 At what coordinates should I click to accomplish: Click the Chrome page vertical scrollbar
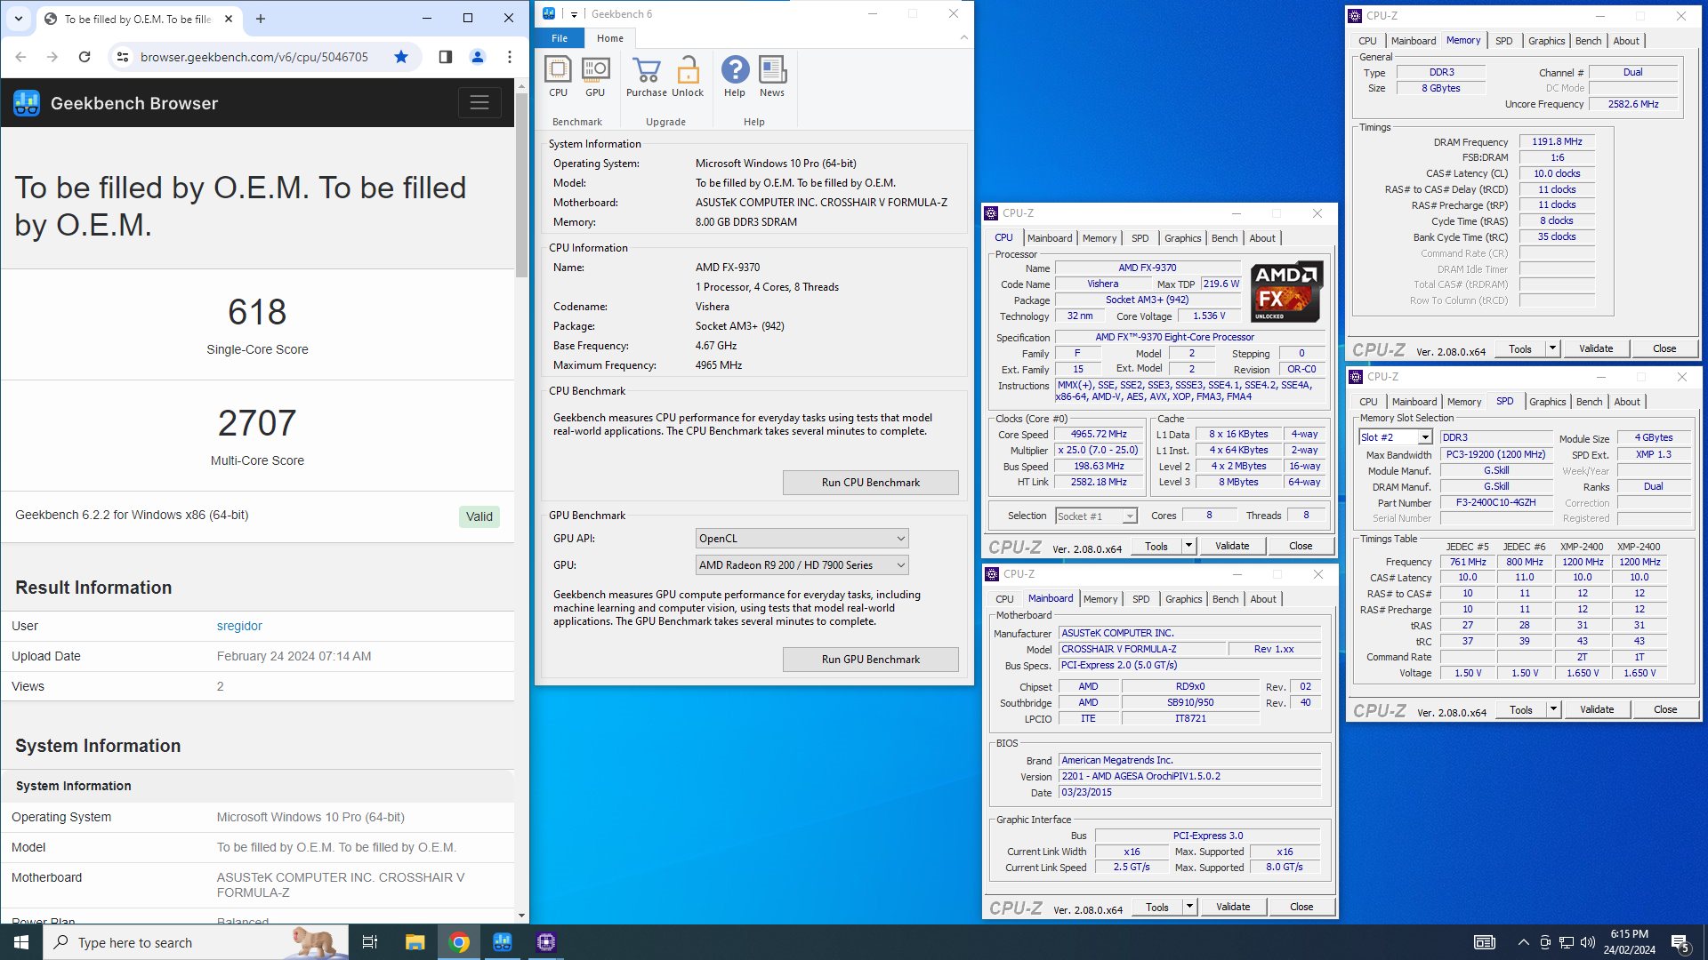click(x=521, y=185)
